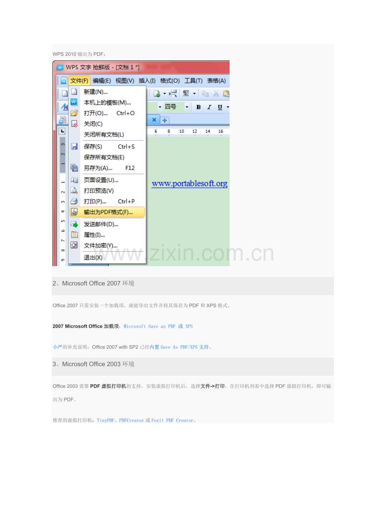This screenshot has width=368, height=521.
Task: Click the PDF icon beside 输出为PDF格式(F)...
Action: coord(74,212)
